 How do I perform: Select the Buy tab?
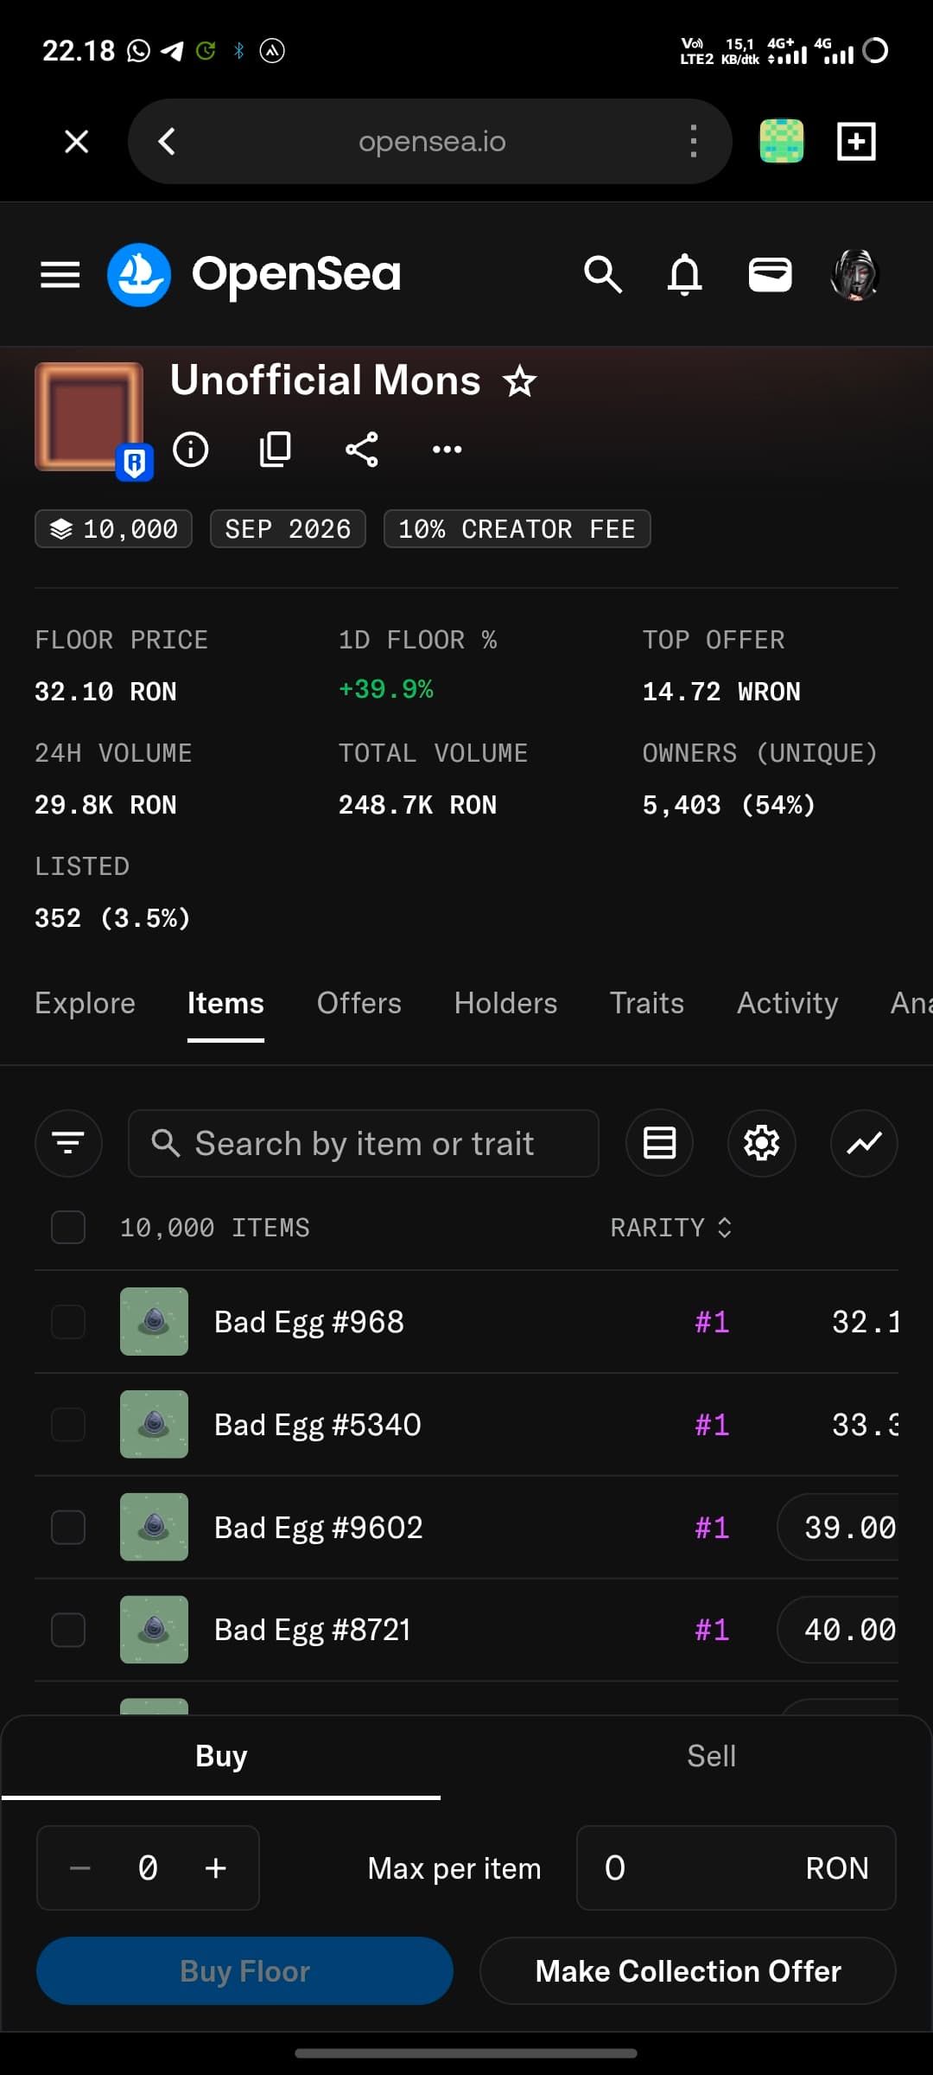[221, 1756]
